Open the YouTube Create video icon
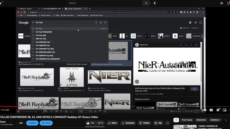Screen dimensions: 230x129 [222, 3]
